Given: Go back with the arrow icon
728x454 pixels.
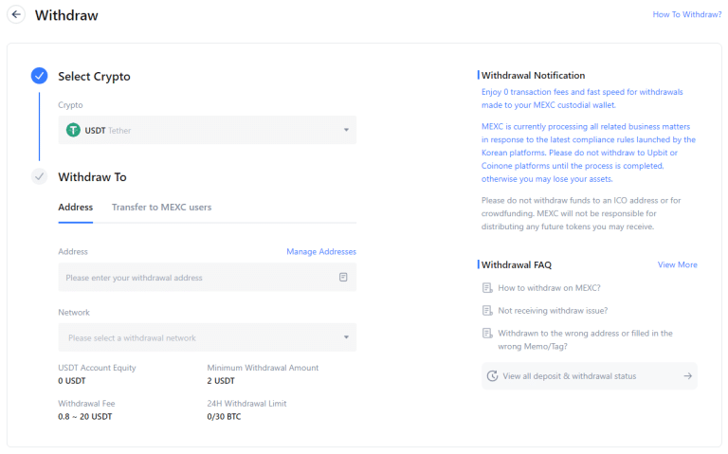Looking at the screenshot, I should pos(16,14).
